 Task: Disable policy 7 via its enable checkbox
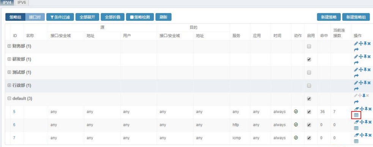(309, 138)
